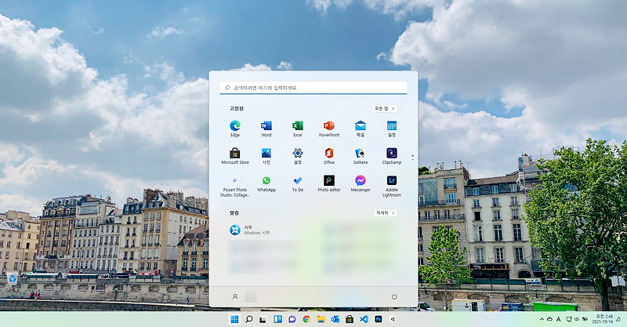Click the pinned apps page indicator dots
Viewport: 627px width, 327px height.
click(x=413, y=158)
